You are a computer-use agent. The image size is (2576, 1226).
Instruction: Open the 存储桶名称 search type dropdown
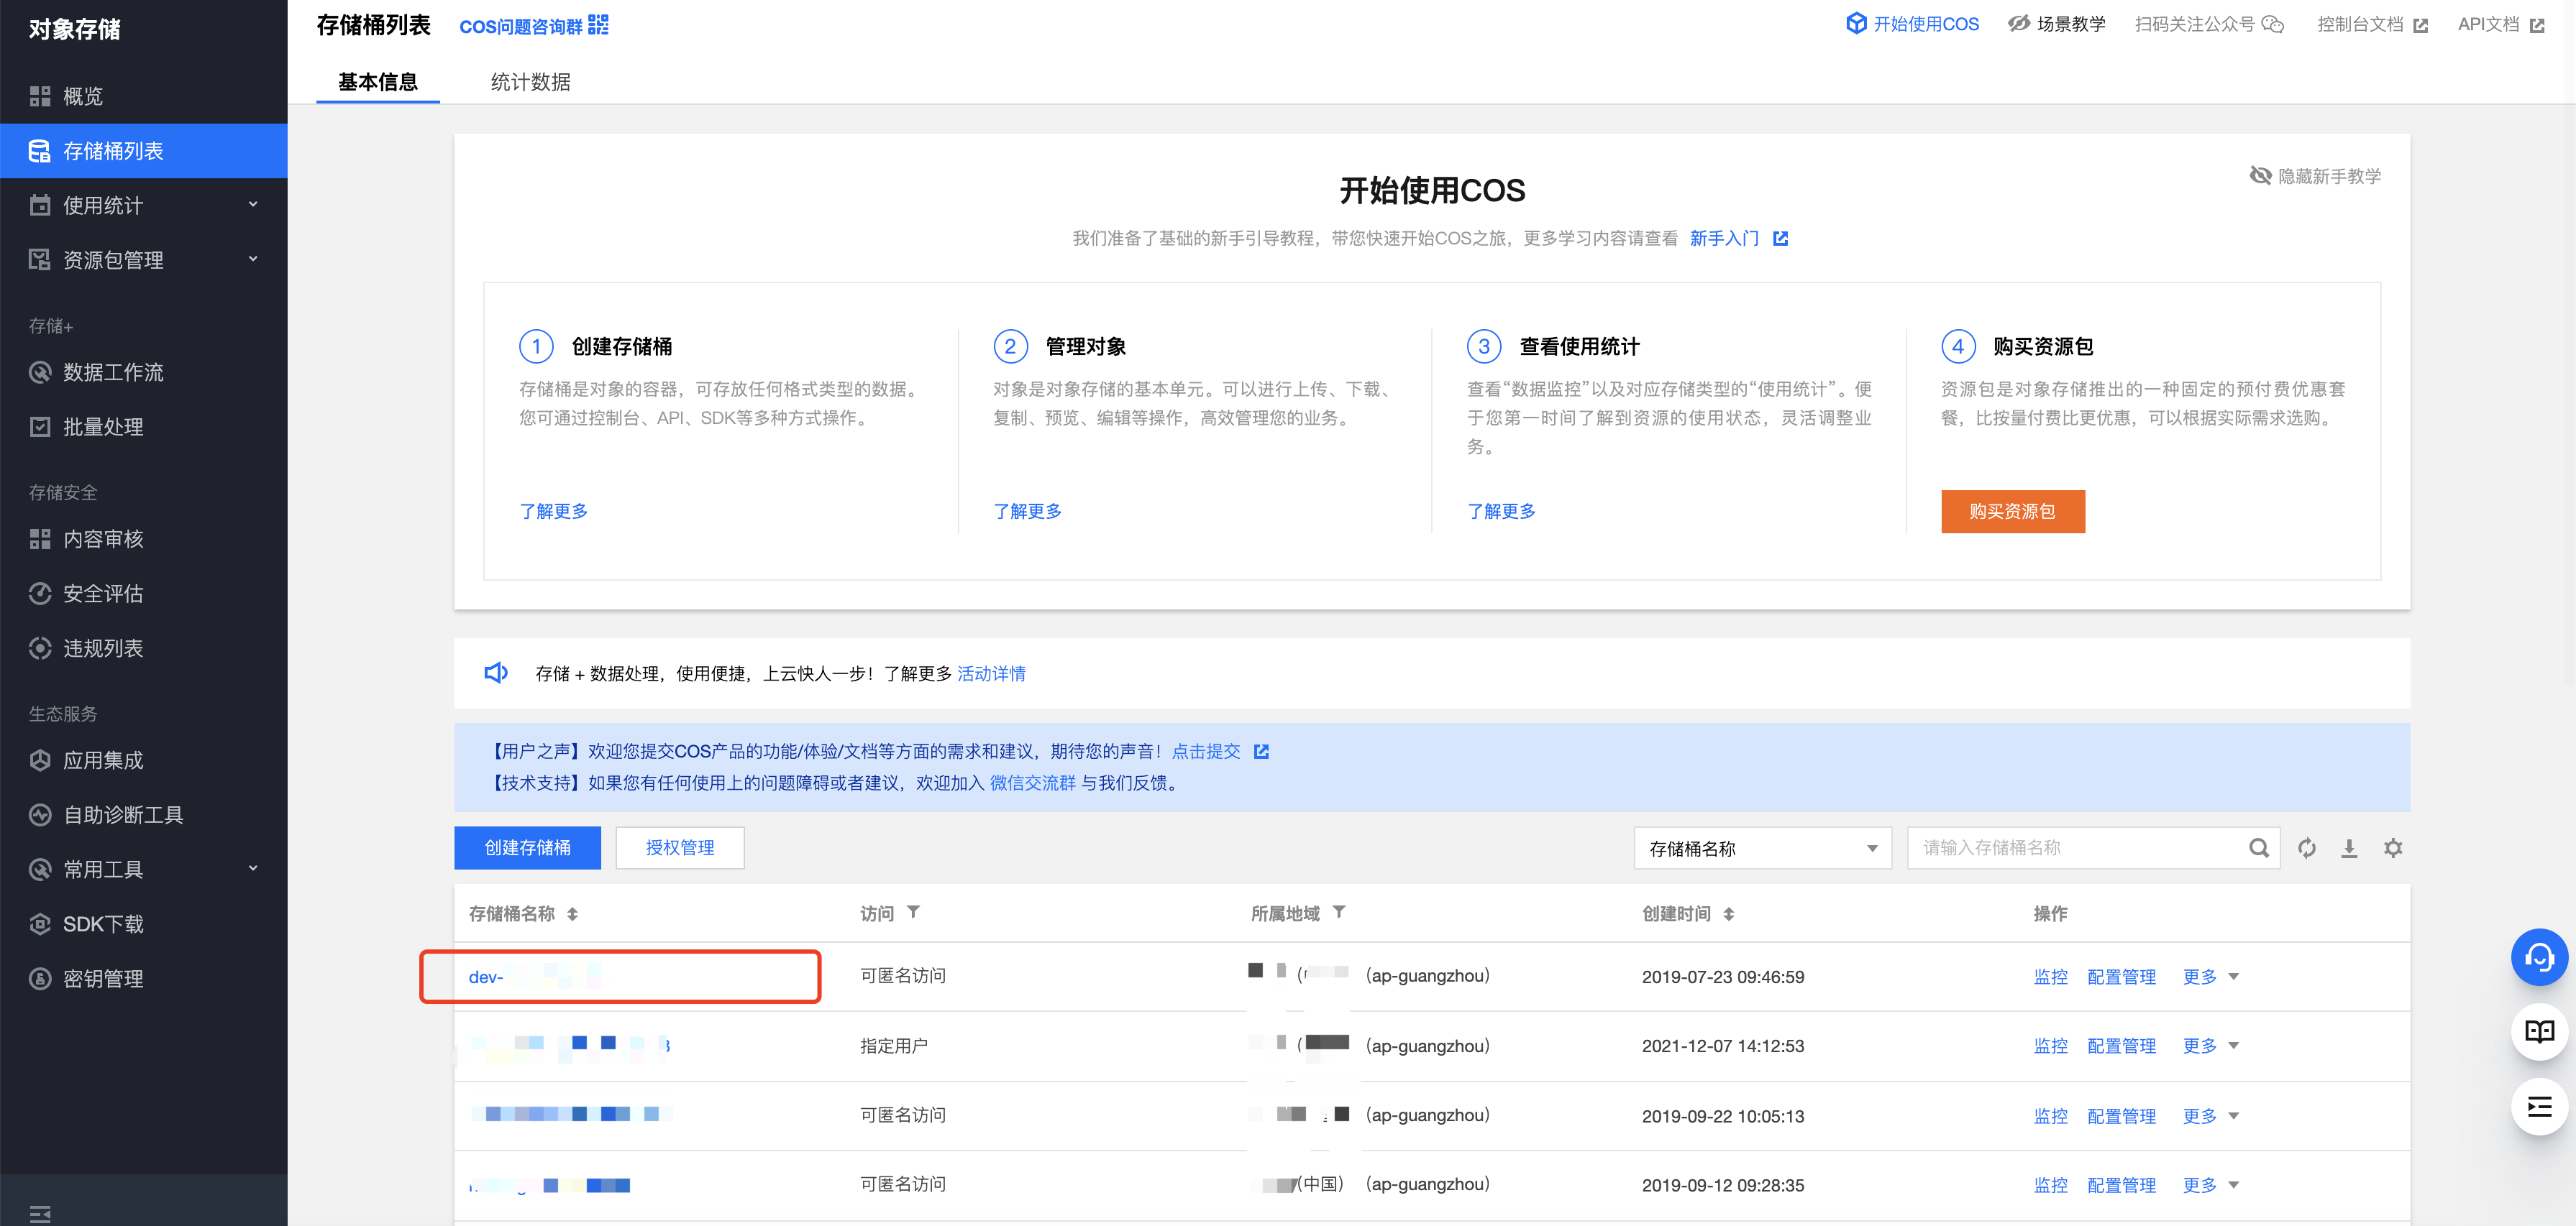(1762, 847)
